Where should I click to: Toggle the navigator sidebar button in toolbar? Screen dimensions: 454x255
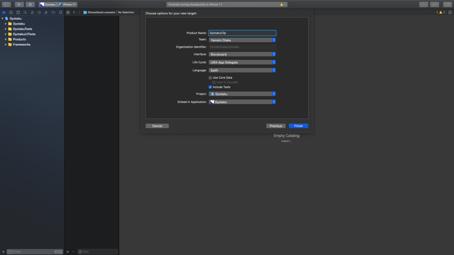point(6,5)
